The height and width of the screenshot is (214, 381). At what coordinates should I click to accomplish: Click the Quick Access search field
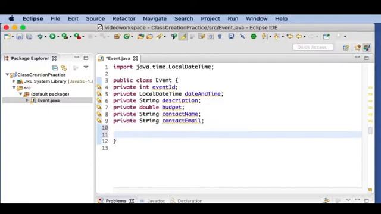313,48
